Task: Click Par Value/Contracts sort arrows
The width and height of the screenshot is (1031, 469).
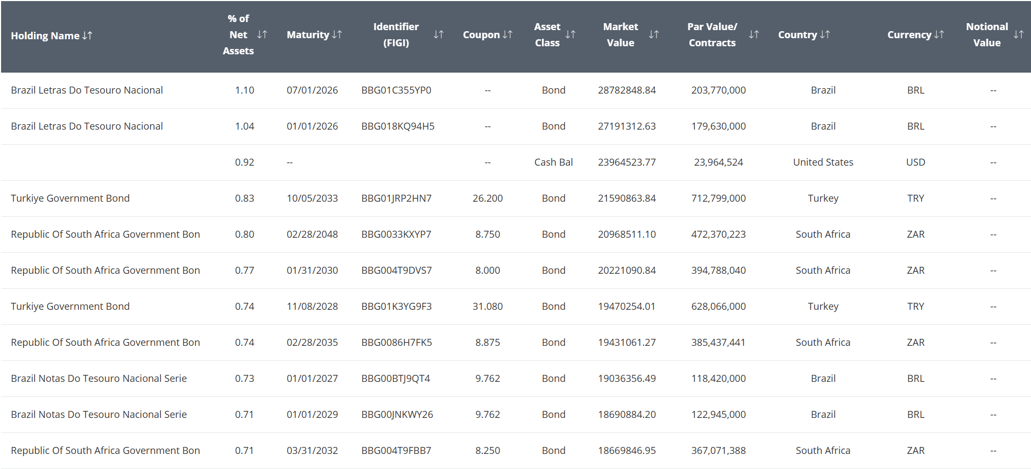Action: (754, 34)
